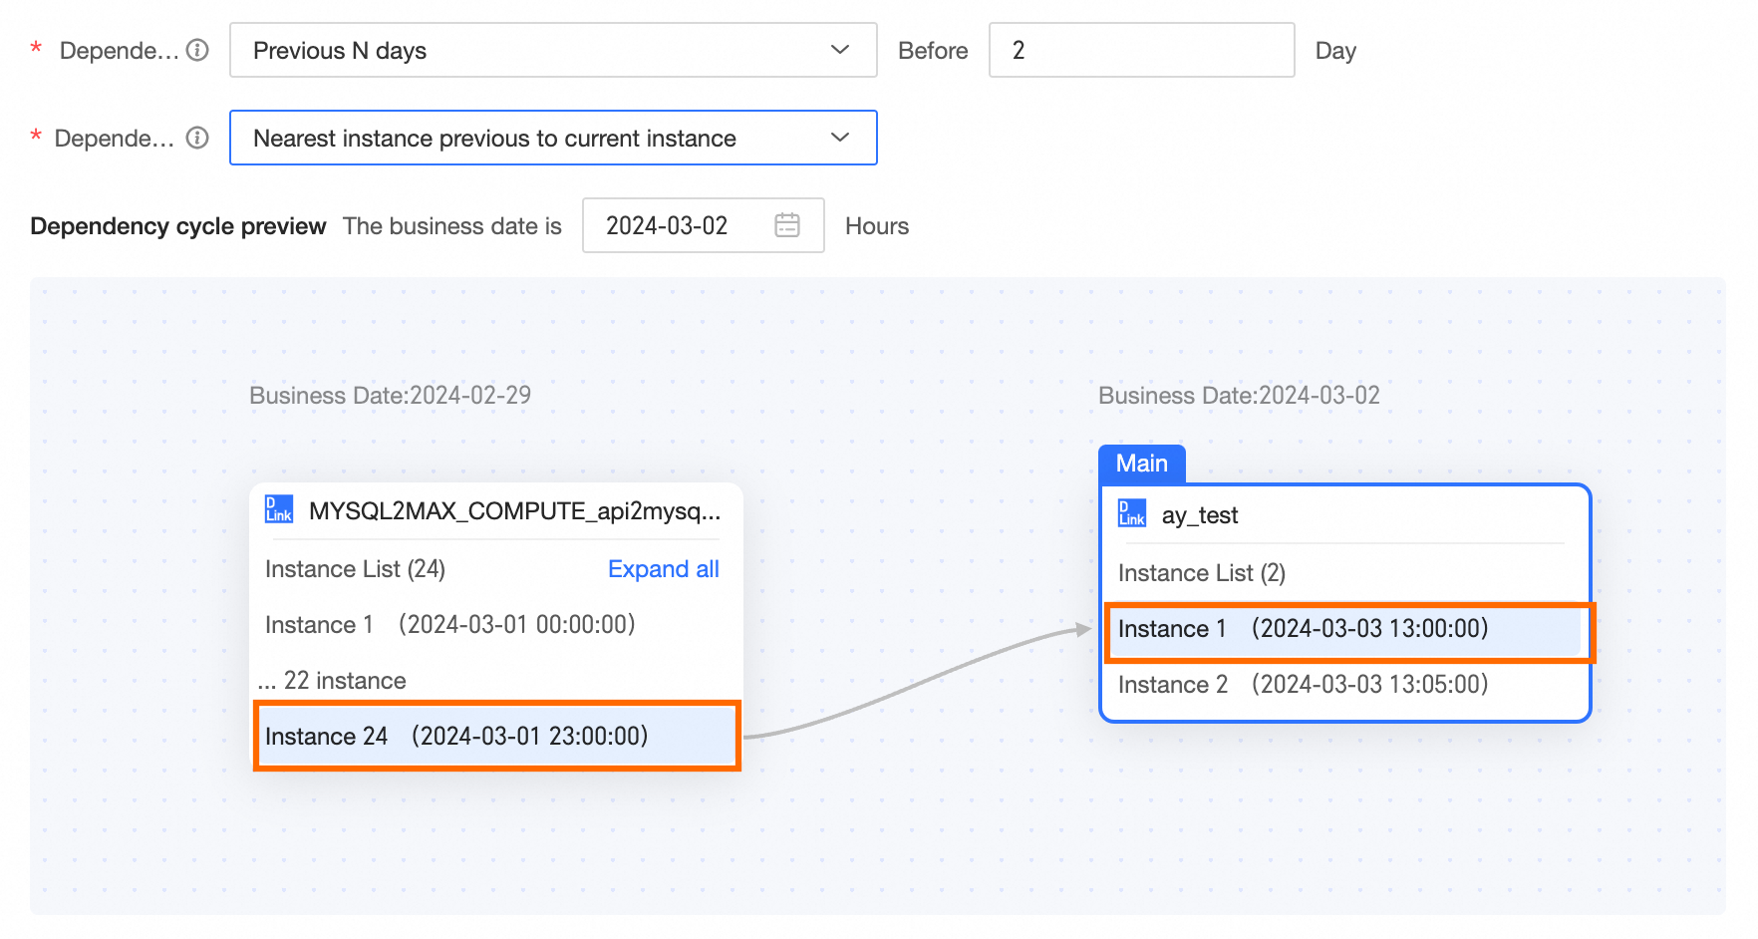Open the calendar picker icon in the business date field

[787, 225]
